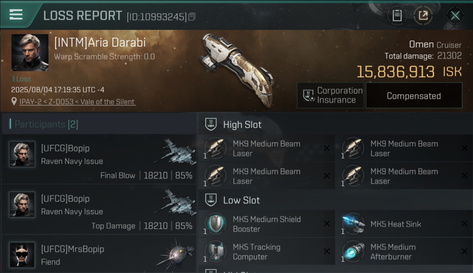Select the Aria Darabi pilot portrait
The image size is (473, 273).
click(x=30, y=53)
